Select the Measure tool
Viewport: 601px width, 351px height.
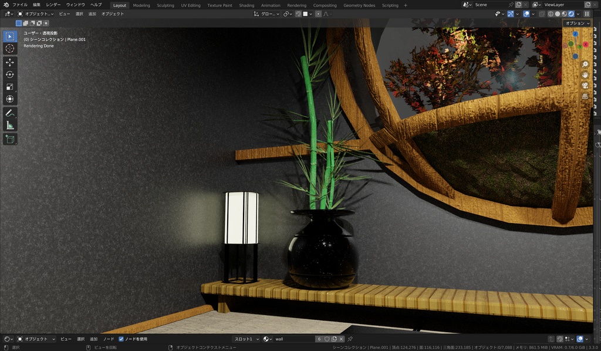tap(10, 125)
